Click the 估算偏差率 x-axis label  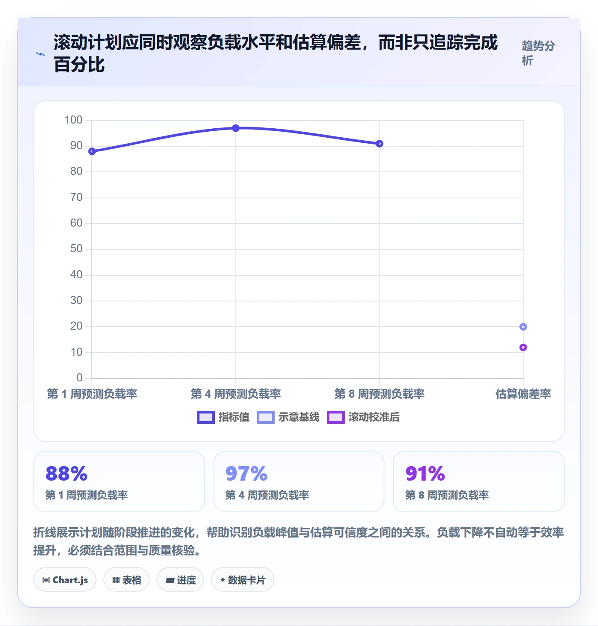(523, 394)
